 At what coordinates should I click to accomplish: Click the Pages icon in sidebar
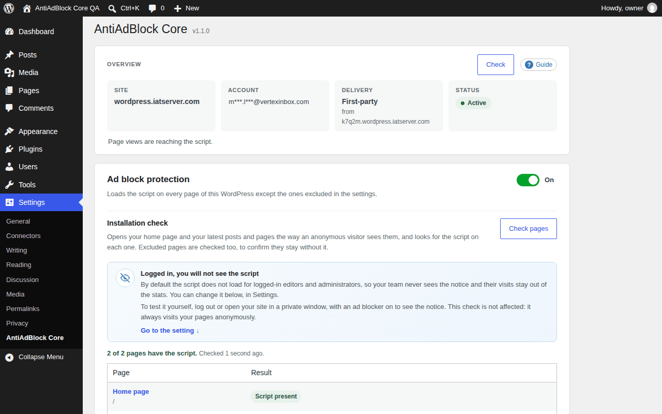point(9,91)
